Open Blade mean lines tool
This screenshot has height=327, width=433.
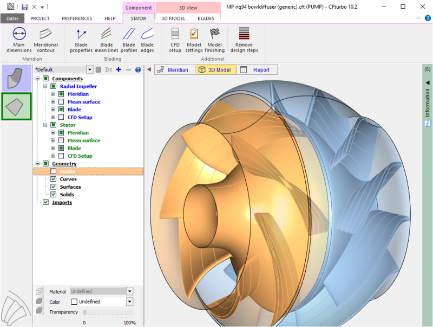point(107,40)
